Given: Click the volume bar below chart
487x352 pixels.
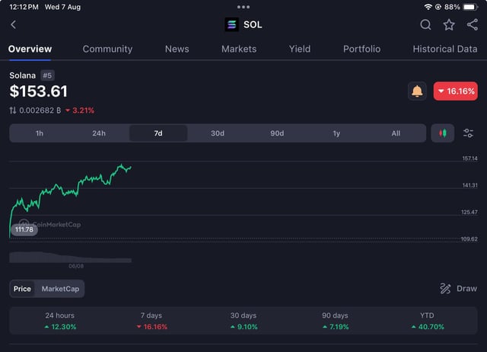Looking at the screenshot, I should click(x=68, y=258).
